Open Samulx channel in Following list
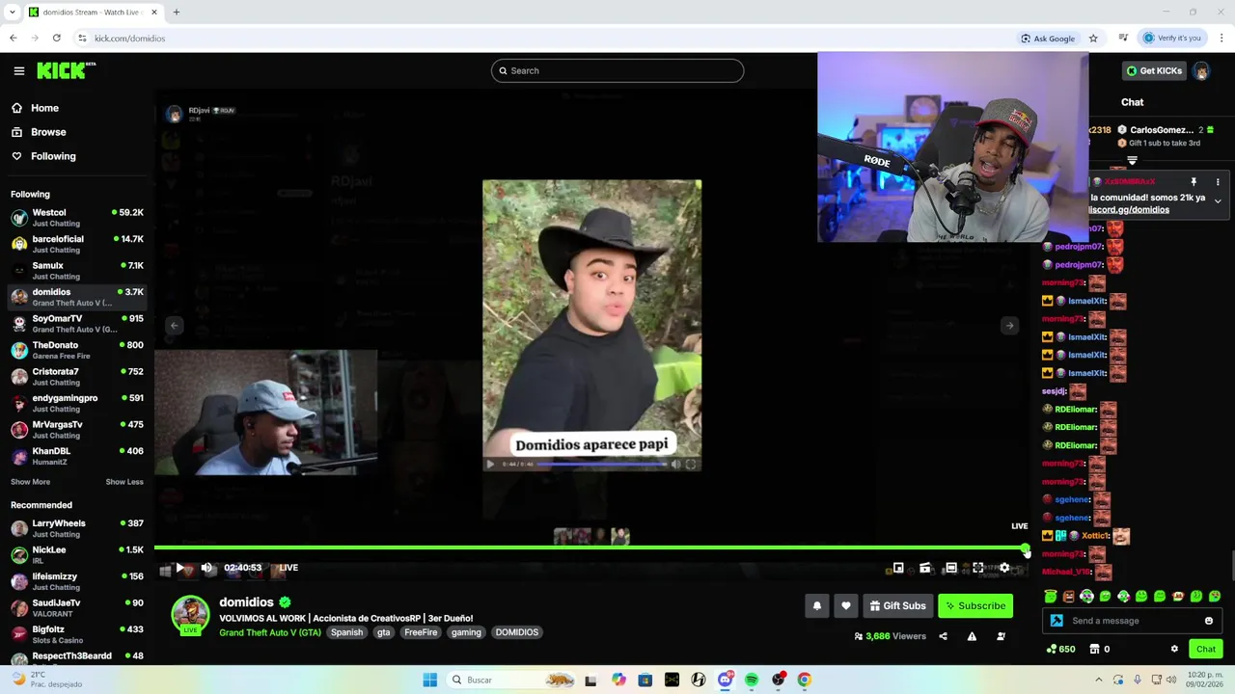 77,270
